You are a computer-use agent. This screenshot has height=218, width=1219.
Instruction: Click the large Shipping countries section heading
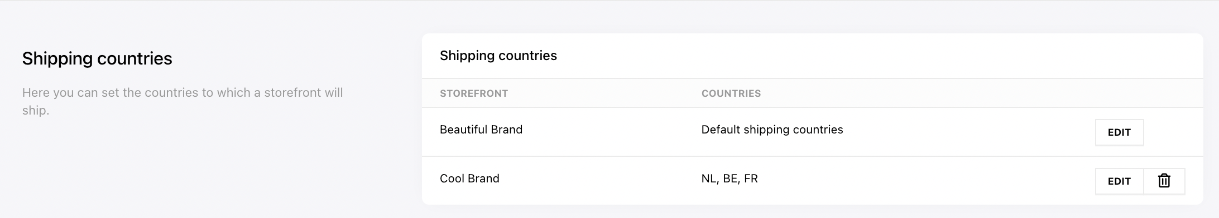click(97, 58)
